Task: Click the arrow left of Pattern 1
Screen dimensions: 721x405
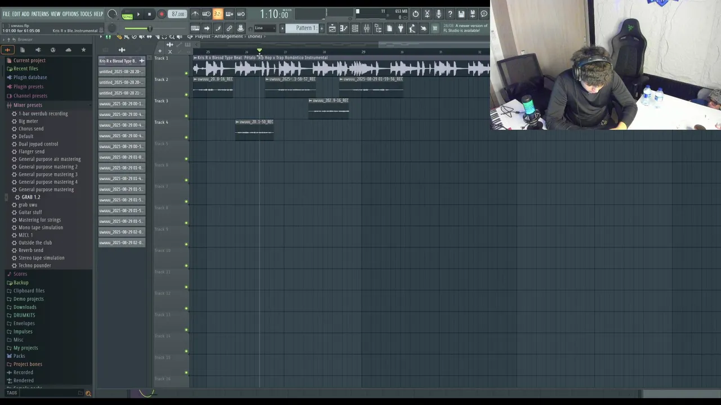Action: 282,28
